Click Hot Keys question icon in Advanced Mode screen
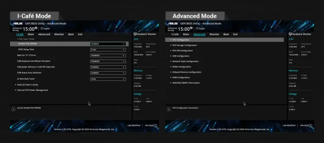324x143 pixels. click(310, 125)
